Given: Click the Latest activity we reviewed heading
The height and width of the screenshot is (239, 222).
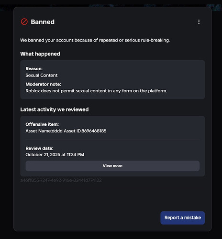Looking at the screenshot, I should [x=55, y=109].
